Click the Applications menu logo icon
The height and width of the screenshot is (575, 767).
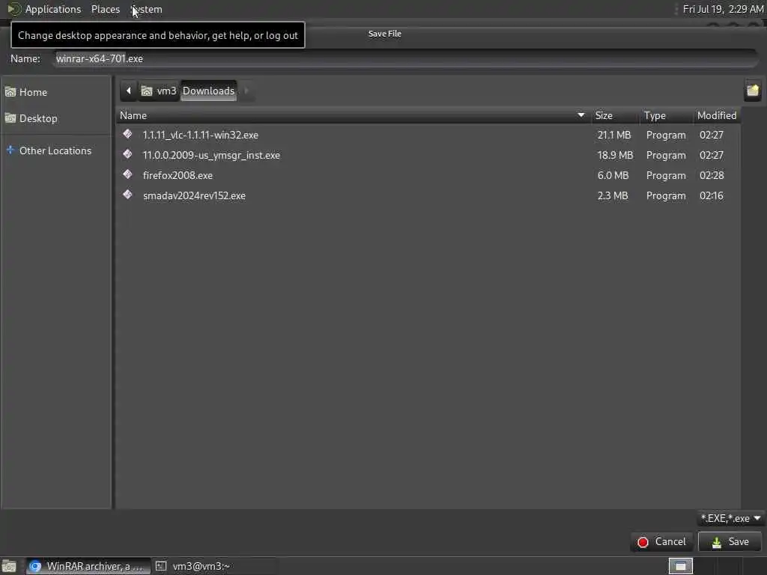click(13, 9)
